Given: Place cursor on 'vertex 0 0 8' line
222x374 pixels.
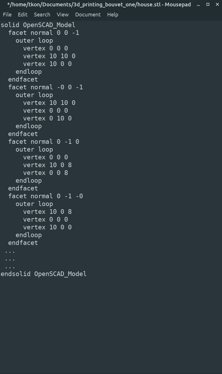Looking at the screenshot, I should pyautogui.click(x=45, y=173).
